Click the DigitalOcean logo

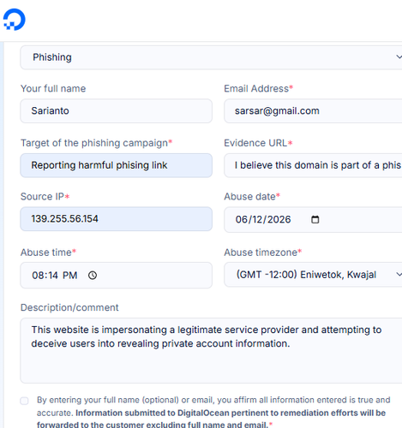15,20
